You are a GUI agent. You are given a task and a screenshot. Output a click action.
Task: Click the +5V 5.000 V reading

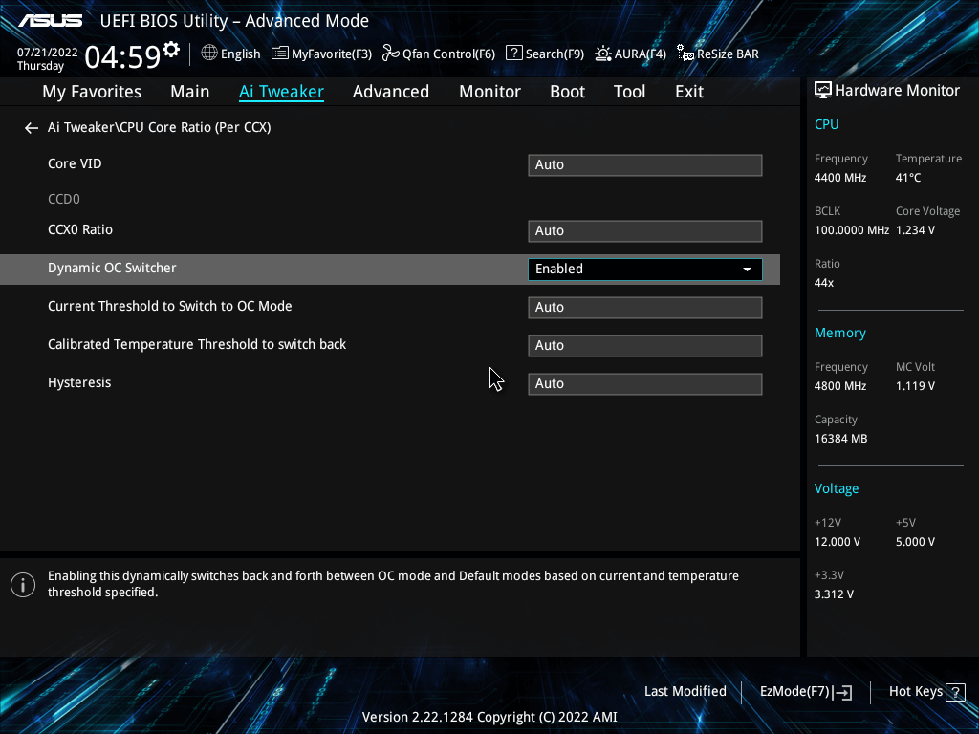pyautogui.click(x=915, y=542)
